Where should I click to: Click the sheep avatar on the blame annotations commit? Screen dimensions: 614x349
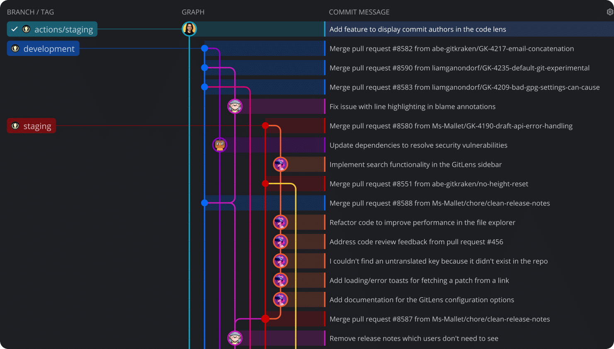pyautogui.click(x=235, y=106)
